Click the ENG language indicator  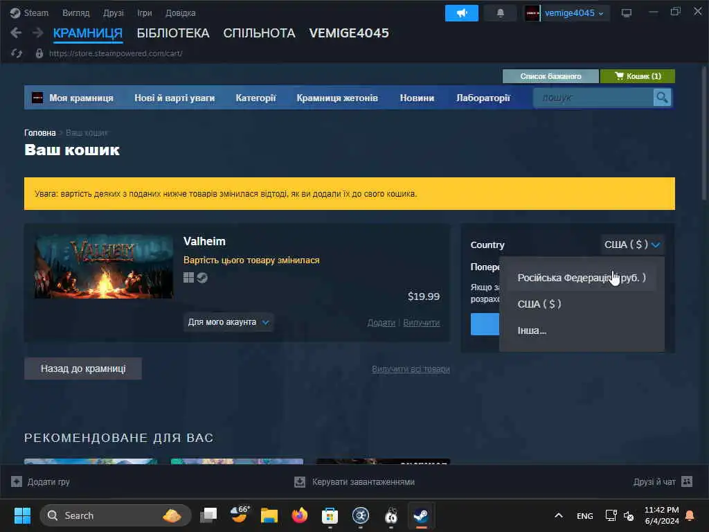pyautogui.click(x=584, y=515)
